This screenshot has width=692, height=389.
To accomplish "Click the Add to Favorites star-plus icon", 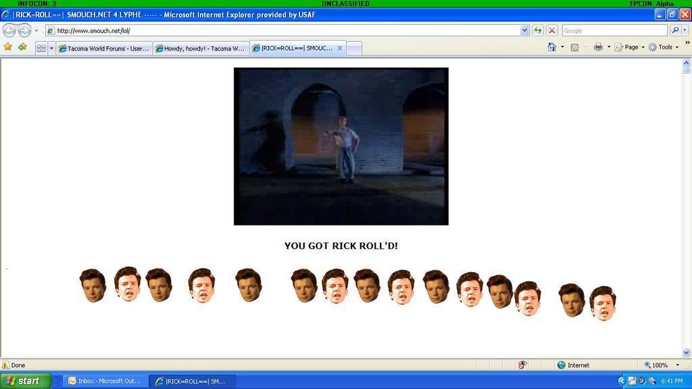I will pos(22,47).
